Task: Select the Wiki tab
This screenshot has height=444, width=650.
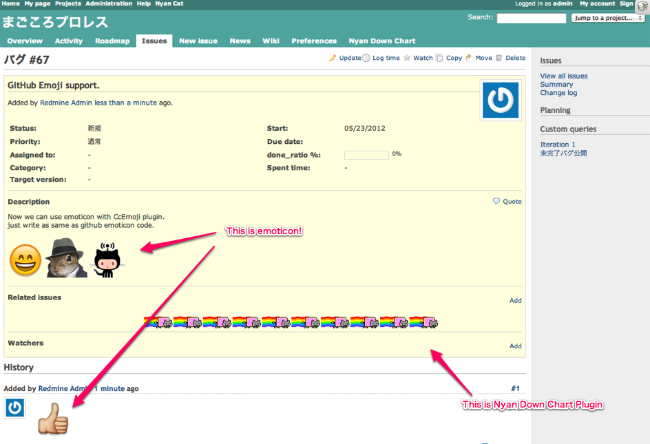Action: pyautogui.click(x=271, y=41)
